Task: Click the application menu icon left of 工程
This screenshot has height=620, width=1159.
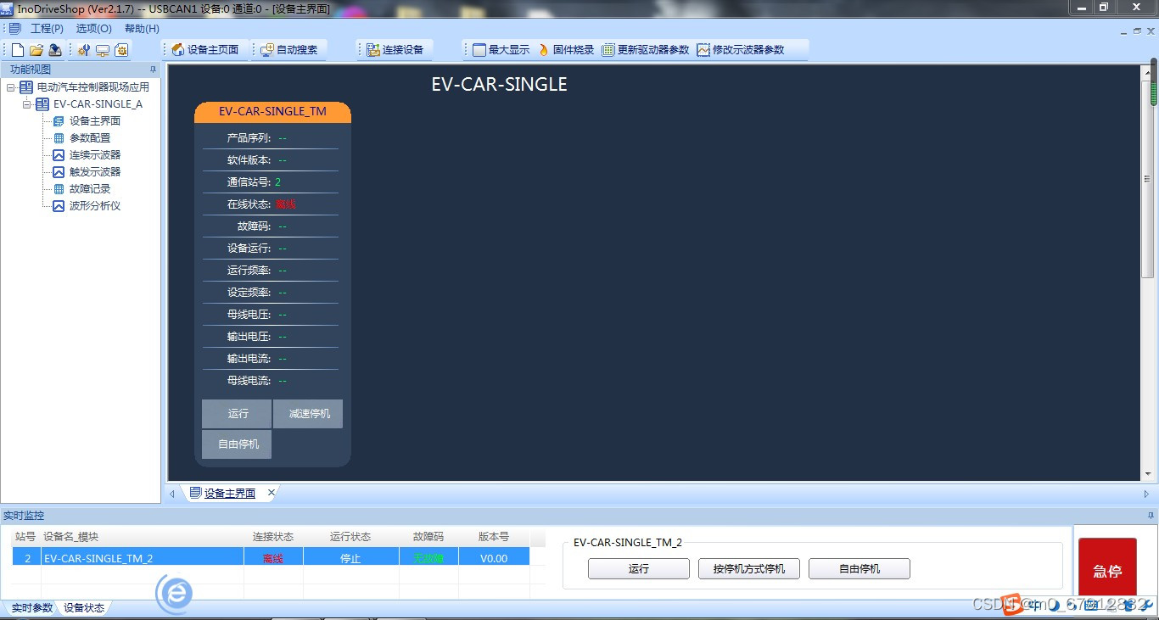Action: 14,29
